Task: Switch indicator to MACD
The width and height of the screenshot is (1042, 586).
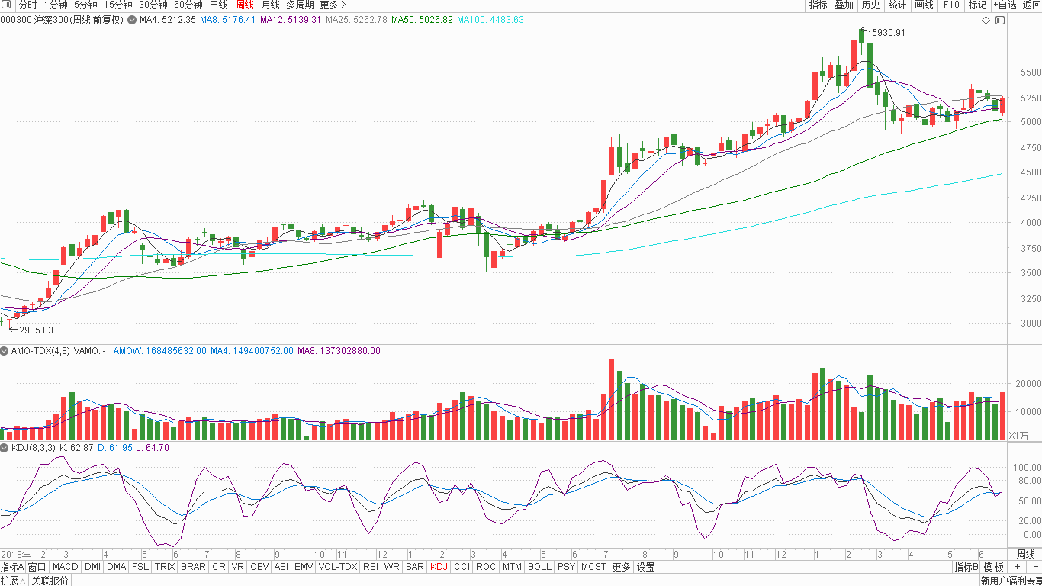Action: pos(65,567)
